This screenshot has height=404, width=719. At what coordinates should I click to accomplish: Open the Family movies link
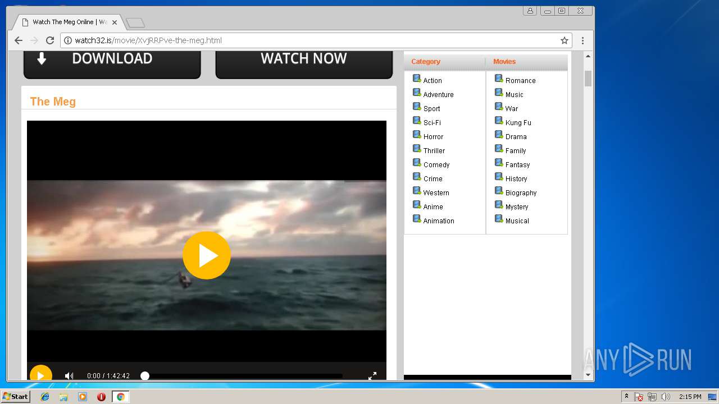point(516,151)
